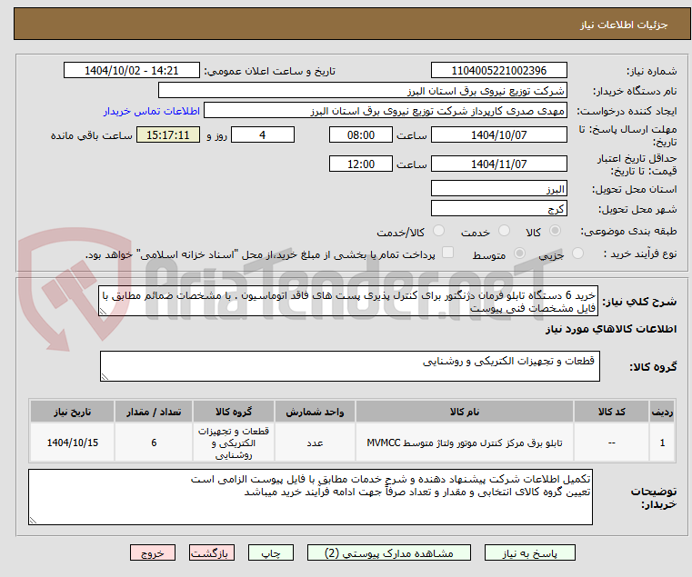Click the price validity date 1404/11/07

pos(498,164)
